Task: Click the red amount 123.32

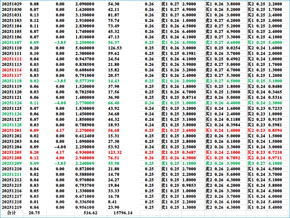Action: [115, 152]
